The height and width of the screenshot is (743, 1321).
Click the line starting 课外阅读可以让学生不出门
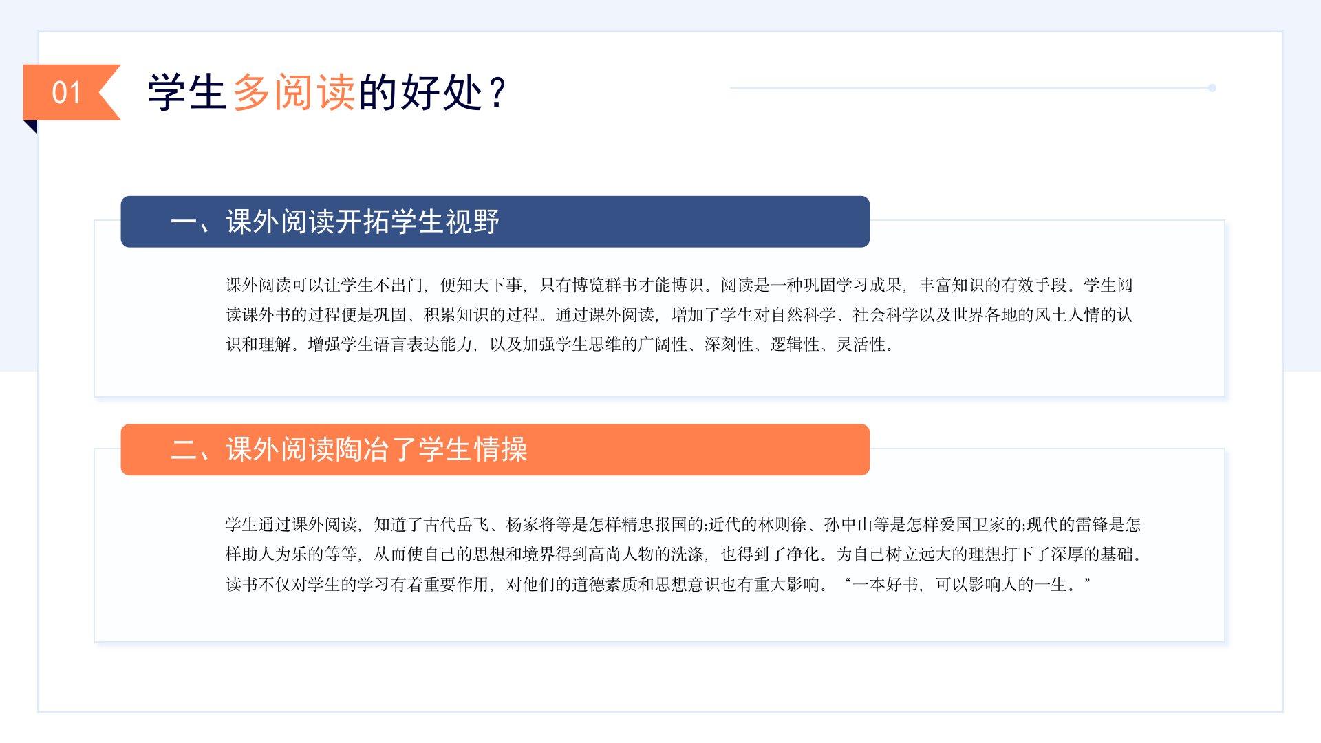point(678,285)
